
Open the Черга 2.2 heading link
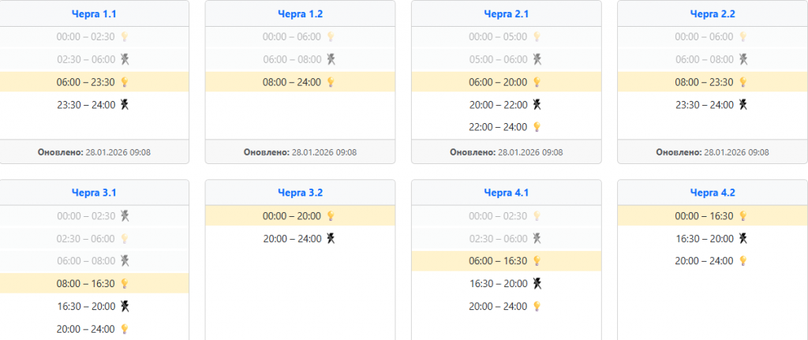pyautogui.click(x=713, y=13)
